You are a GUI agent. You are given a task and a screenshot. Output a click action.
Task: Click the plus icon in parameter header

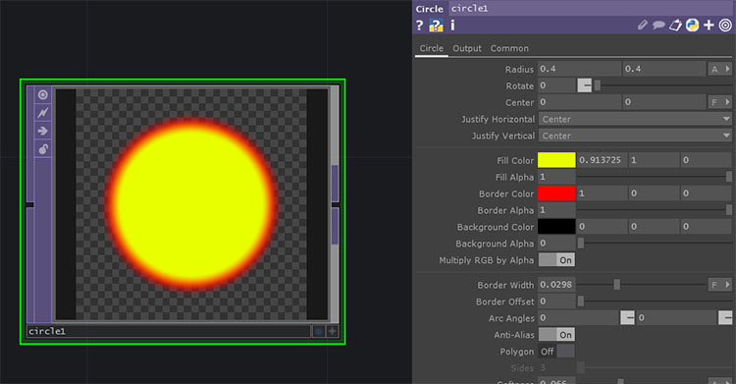709,25
